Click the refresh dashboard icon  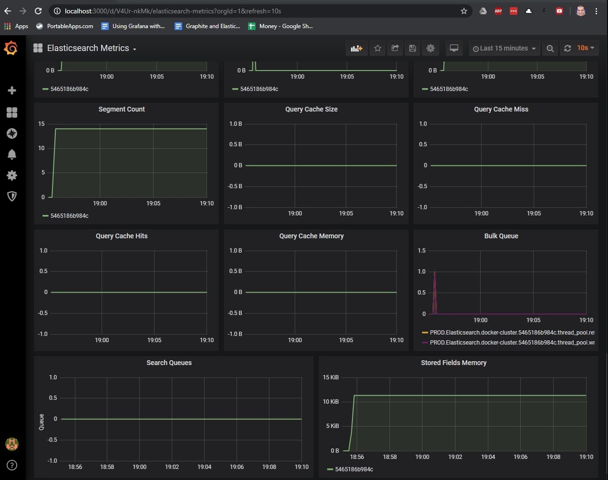coord(567,48)
